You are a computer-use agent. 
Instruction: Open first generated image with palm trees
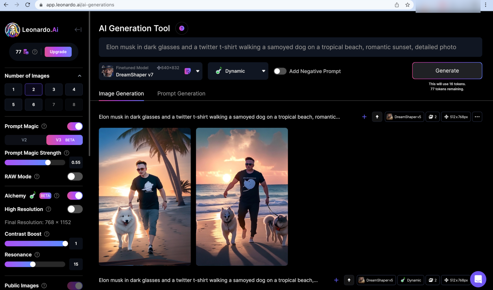(145, 197)
